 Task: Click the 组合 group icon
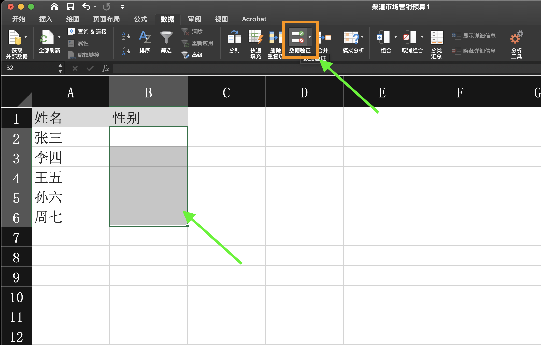coord(383,38)
